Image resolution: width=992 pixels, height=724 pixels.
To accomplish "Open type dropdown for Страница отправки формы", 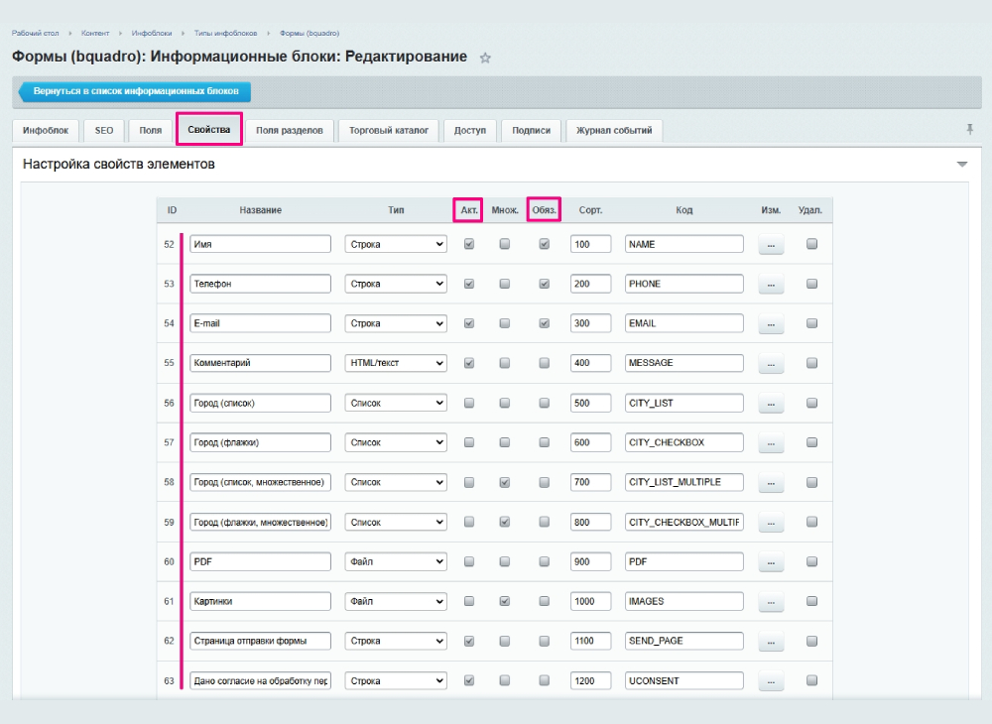I will pyautogui.click(x=396, y=641).
